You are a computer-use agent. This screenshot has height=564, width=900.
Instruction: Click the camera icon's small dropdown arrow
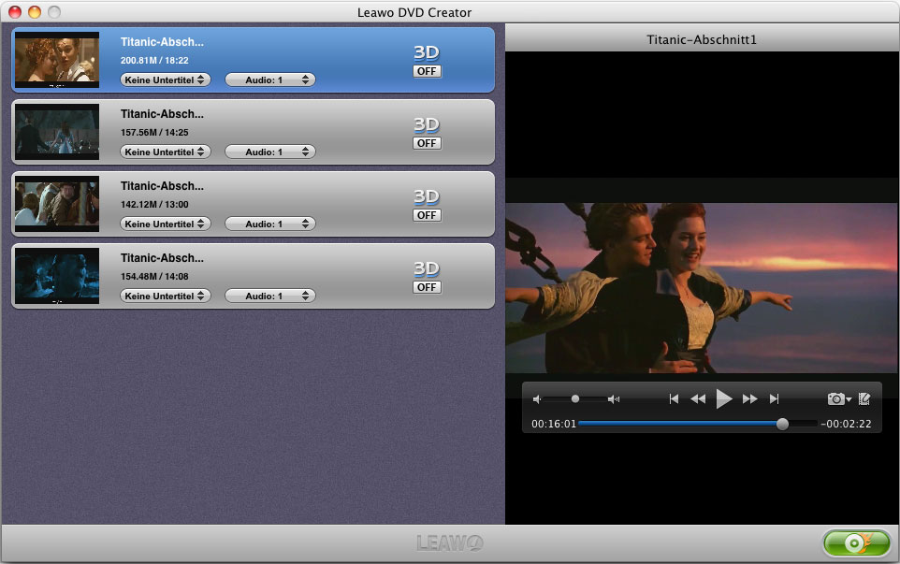click(849, 400)
